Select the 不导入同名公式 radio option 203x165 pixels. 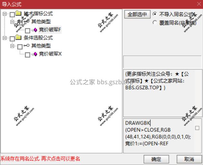(x=155, y=14)
